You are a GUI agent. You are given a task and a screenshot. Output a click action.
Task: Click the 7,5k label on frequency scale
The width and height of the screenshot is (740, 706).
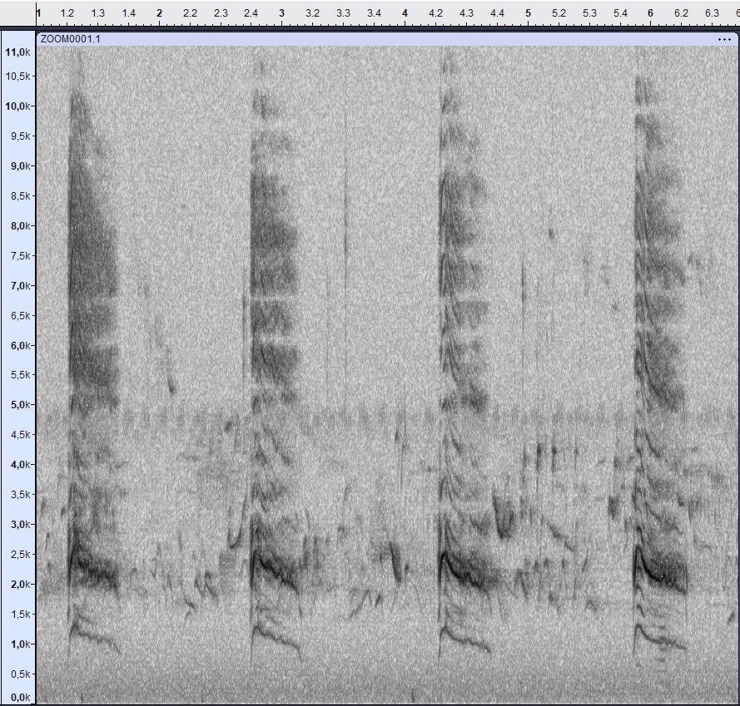[x=21, y=255]
